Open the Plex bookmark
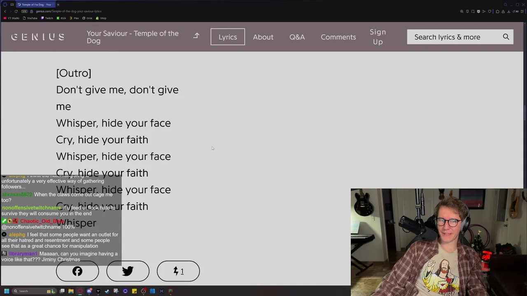This screenshot has height=296, width=527. [74, 18]
